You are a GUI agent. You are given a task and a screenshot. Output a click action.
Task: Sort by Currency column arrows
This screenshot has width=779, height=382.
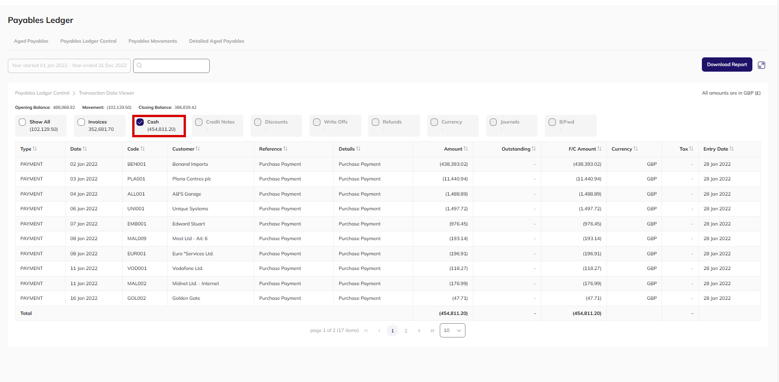(636, 149)
